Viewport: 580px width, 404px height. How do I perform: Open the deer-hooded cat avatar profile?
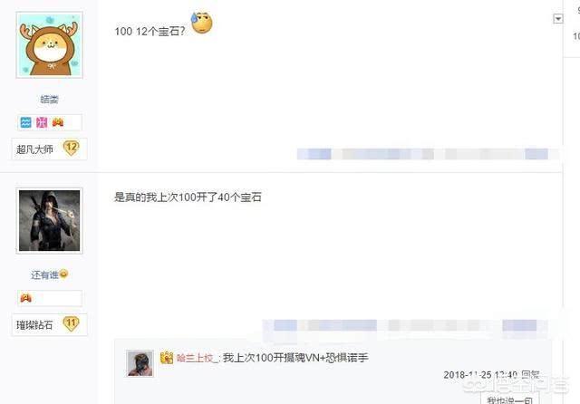[50, 44]
